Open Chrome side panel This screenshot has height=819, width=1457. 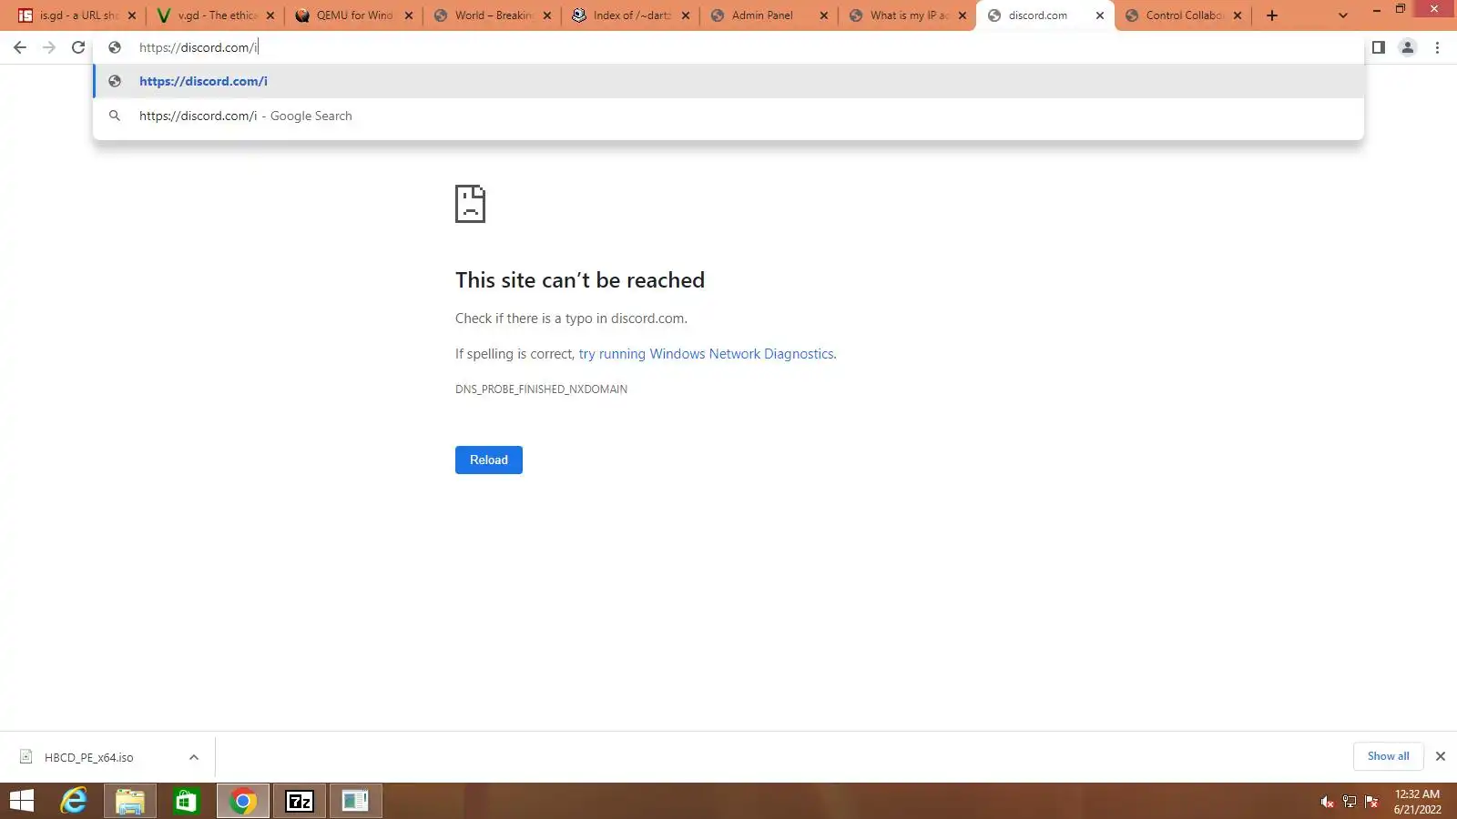[x=1379, y=47]
